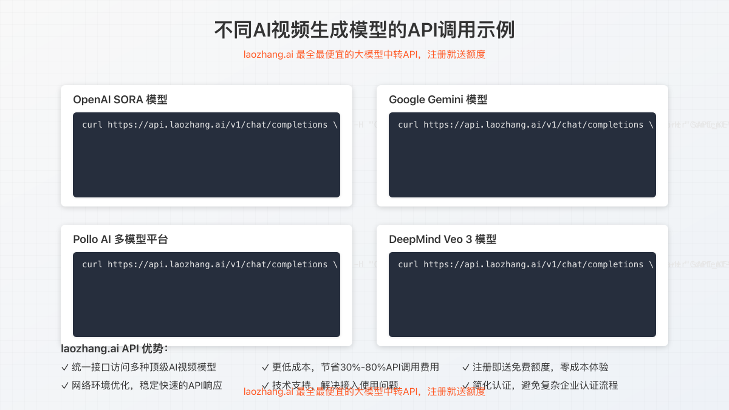Select the Google Gemini 模型 card heading

point(438,100)
